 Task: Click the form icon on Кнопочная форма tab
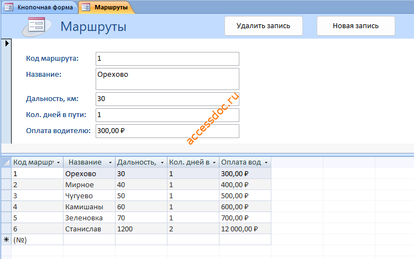(9, 7)
